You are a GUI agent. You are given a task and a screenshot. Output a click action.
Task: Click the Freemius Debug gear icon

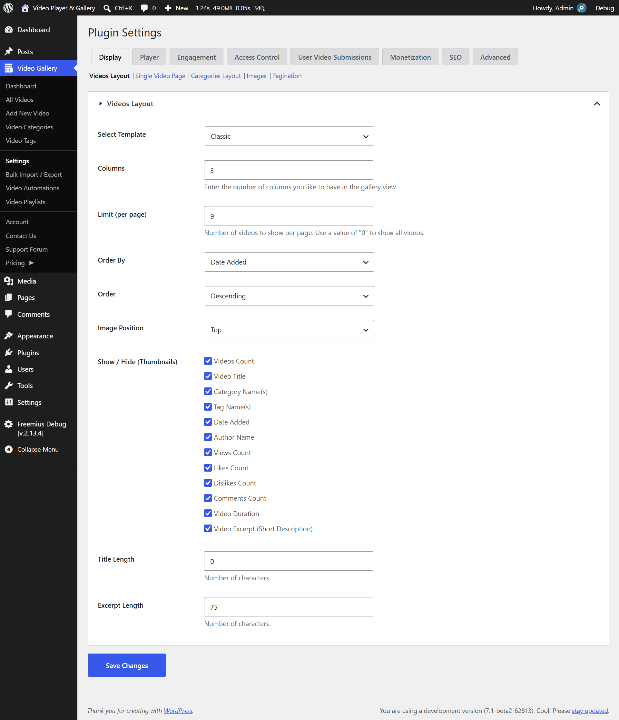(9, 424)
